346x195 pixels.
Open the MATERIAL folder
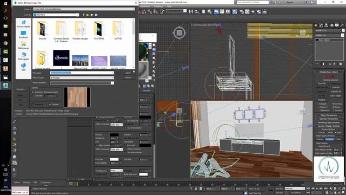[99, 30]
